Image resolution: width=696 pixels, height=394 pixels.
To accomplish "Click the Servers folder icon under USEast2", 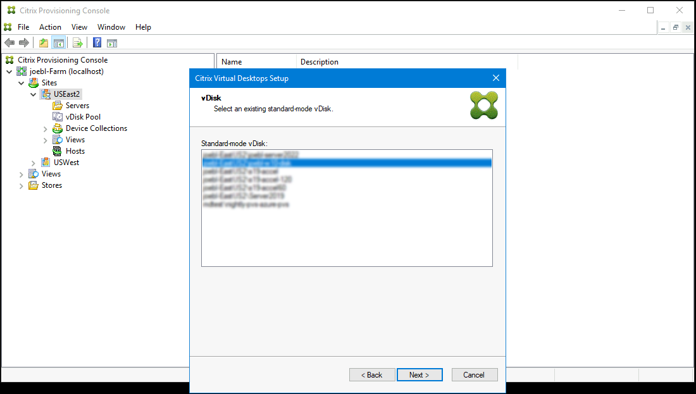I will pyautogui.click(x=56, y=105).
